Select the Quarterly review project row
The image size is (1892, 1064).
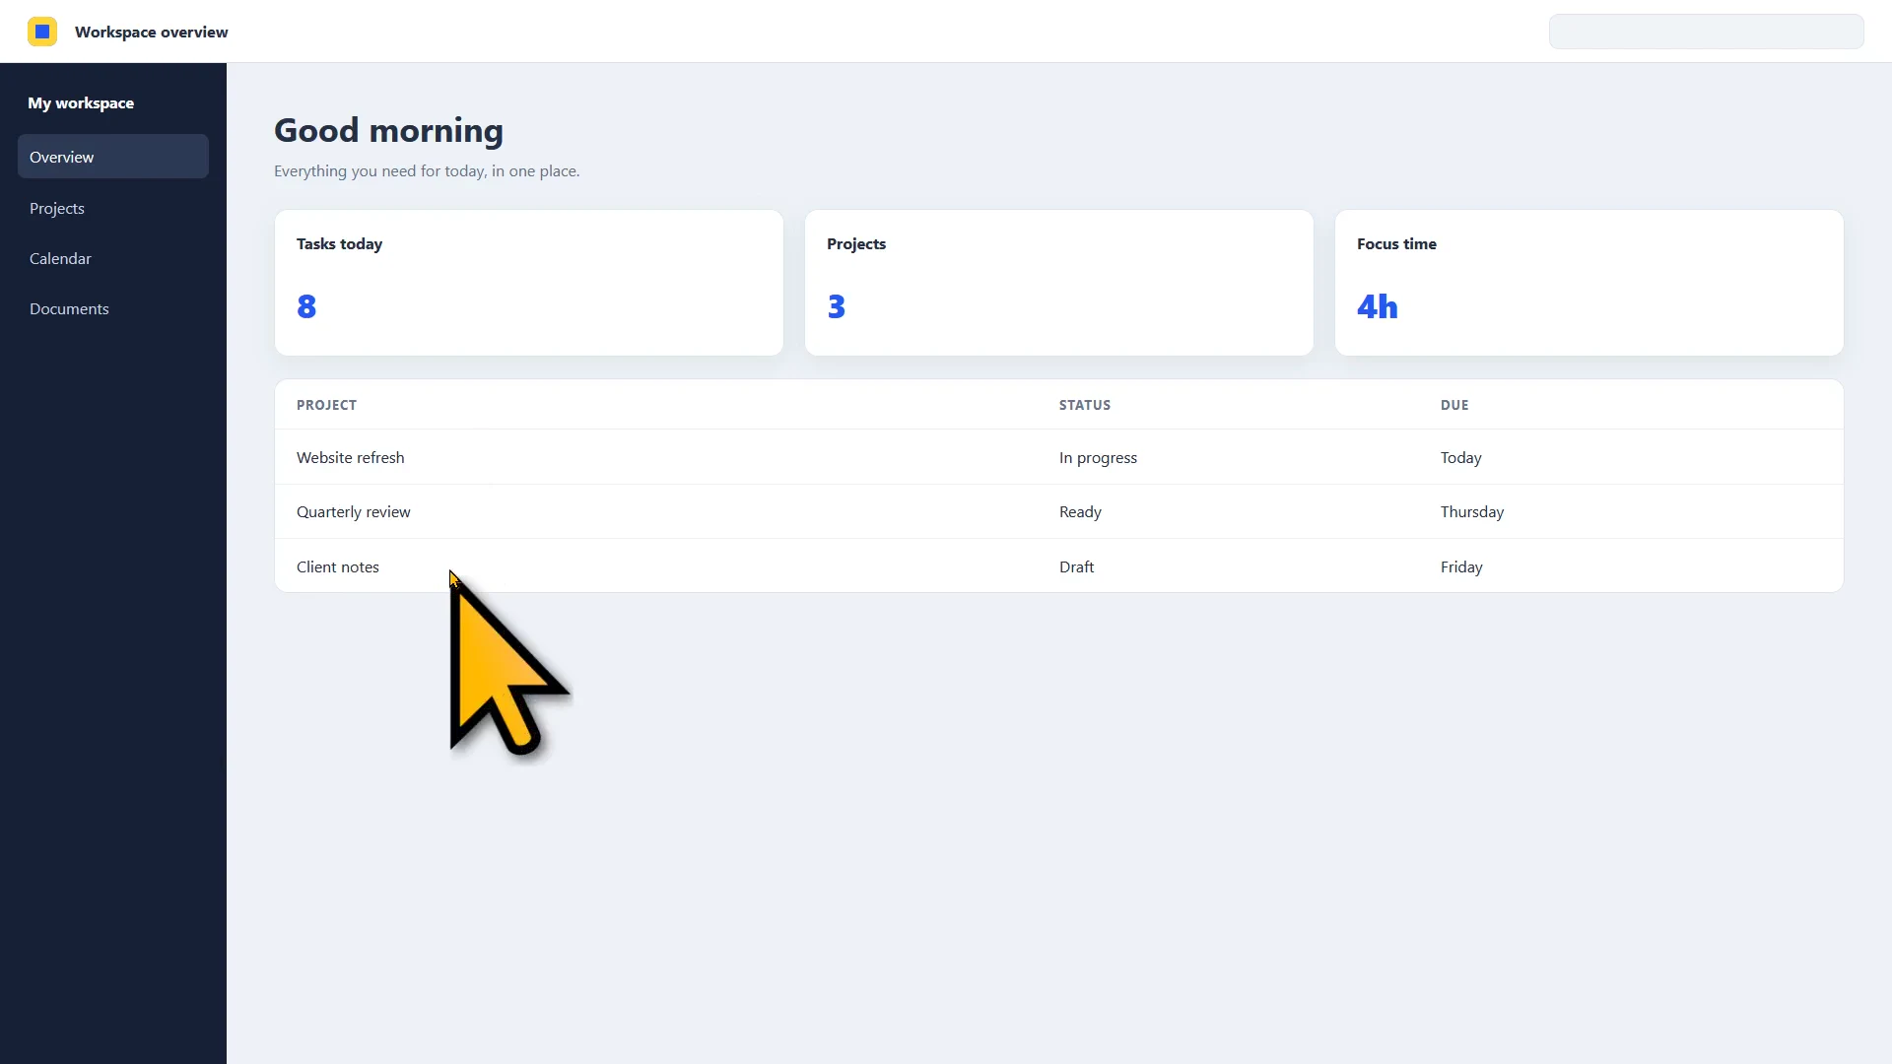1059,511
